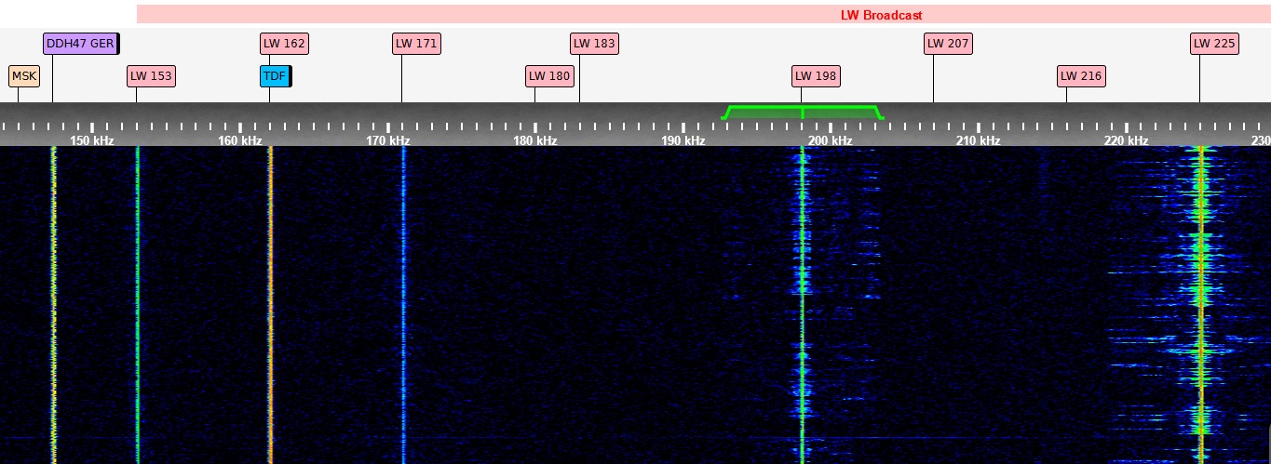Click the blue TDF label
Image resolution: width=1271 pixels, height=464 pixels.
pos(276,76)
